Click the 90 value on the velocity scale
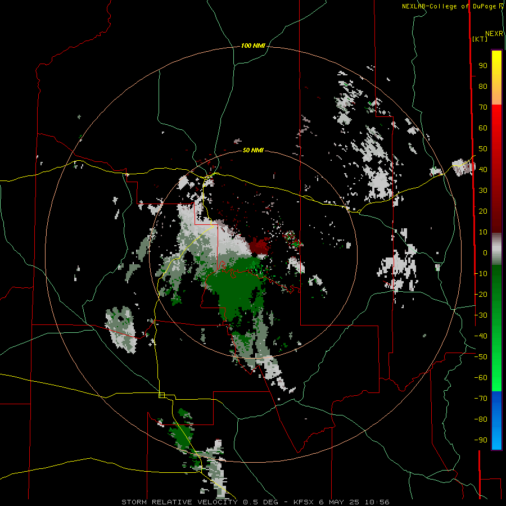 pyautogui.click(x=483, y=66)
